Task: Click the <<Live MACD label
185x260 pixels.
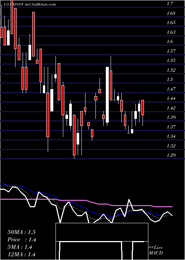Action: 156,250
